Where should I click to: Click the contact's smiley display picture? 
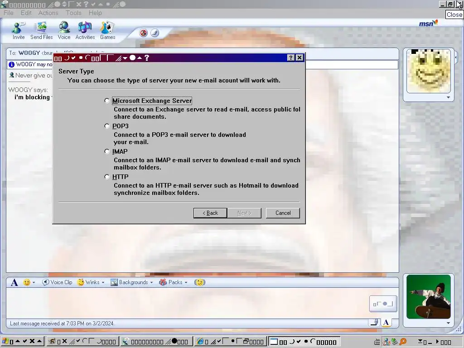pyautogui.click(x=429, y=71)
